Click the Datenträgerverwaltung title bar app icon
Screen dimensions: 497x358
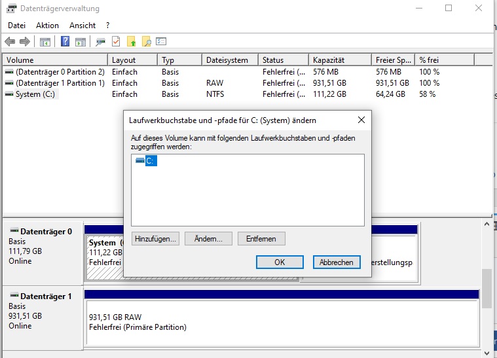tap(12, 9)
